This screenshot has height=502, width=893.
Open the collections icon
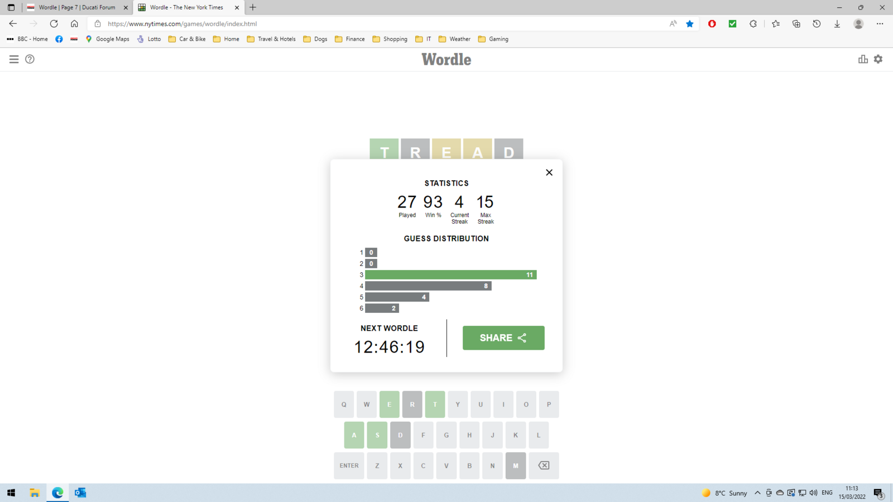coord(796,23)
